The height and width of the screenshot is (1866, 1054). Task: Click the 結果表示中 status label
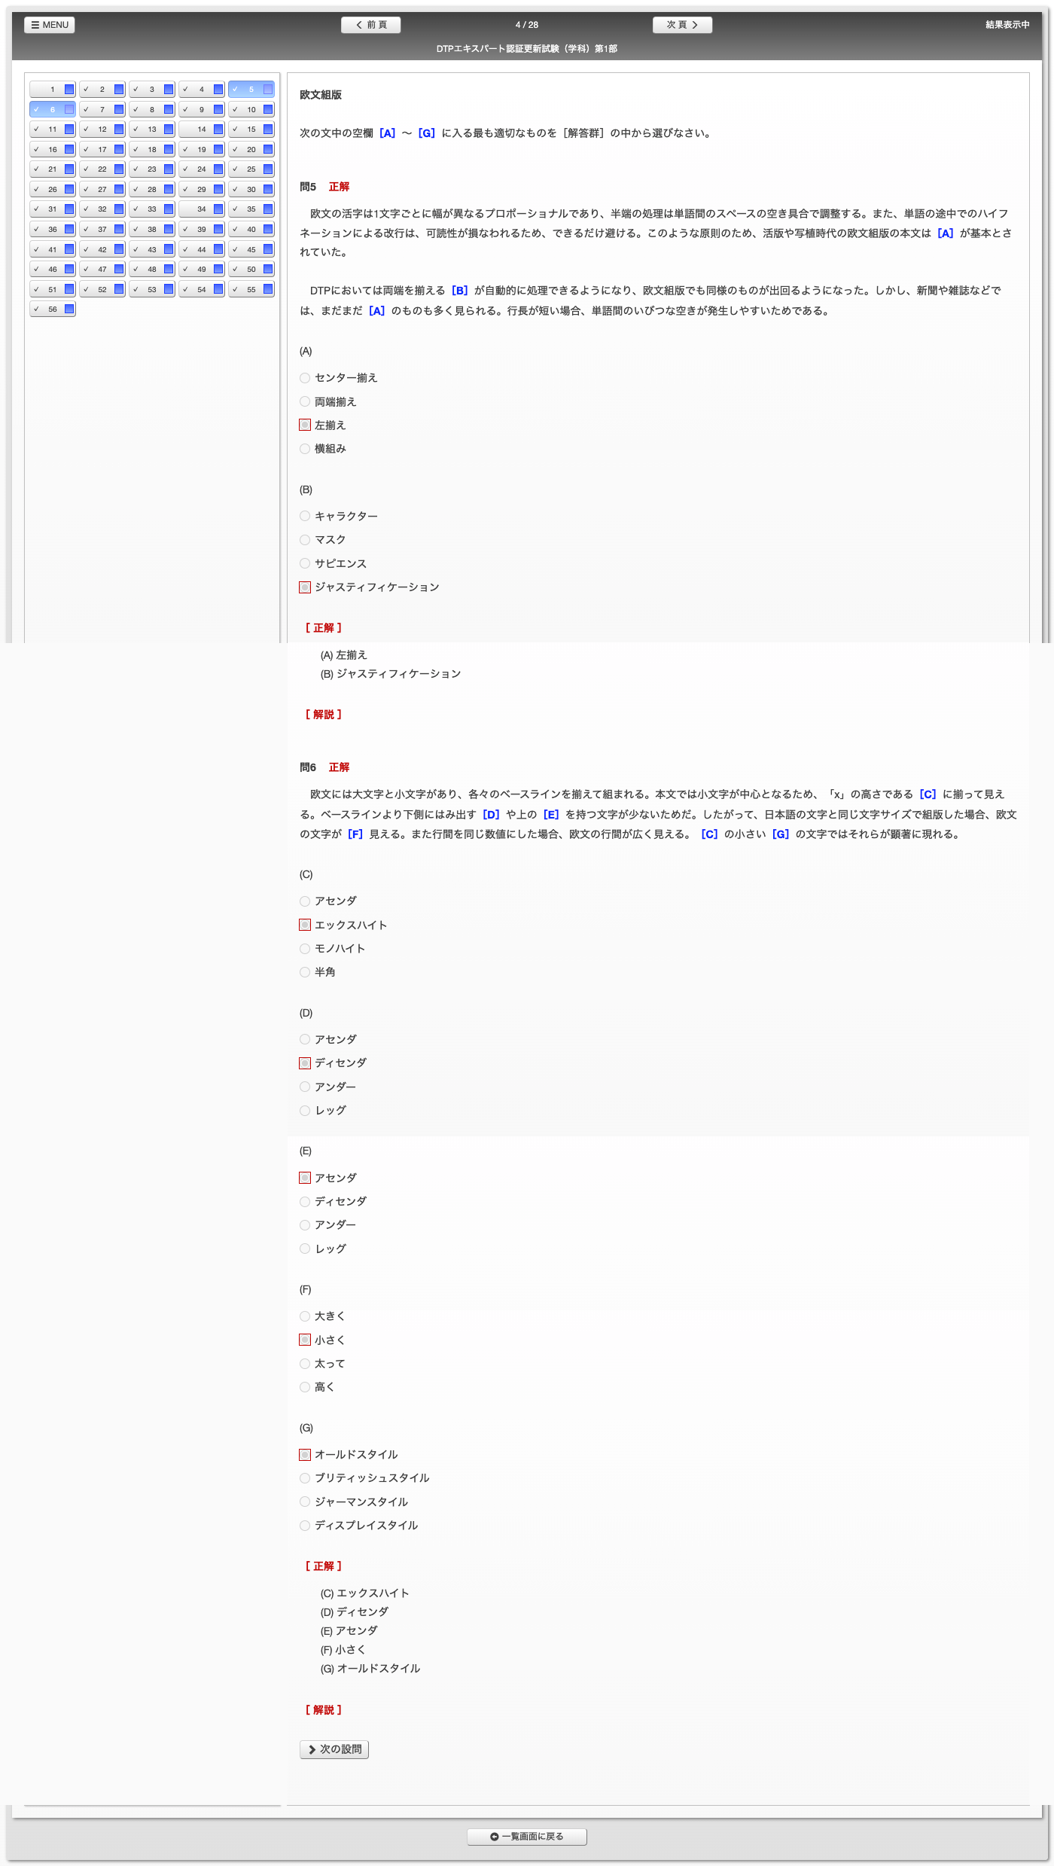[1007, 25]
